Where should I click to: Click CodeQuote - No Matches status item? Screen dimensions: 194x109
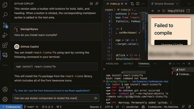pos(163,107)
